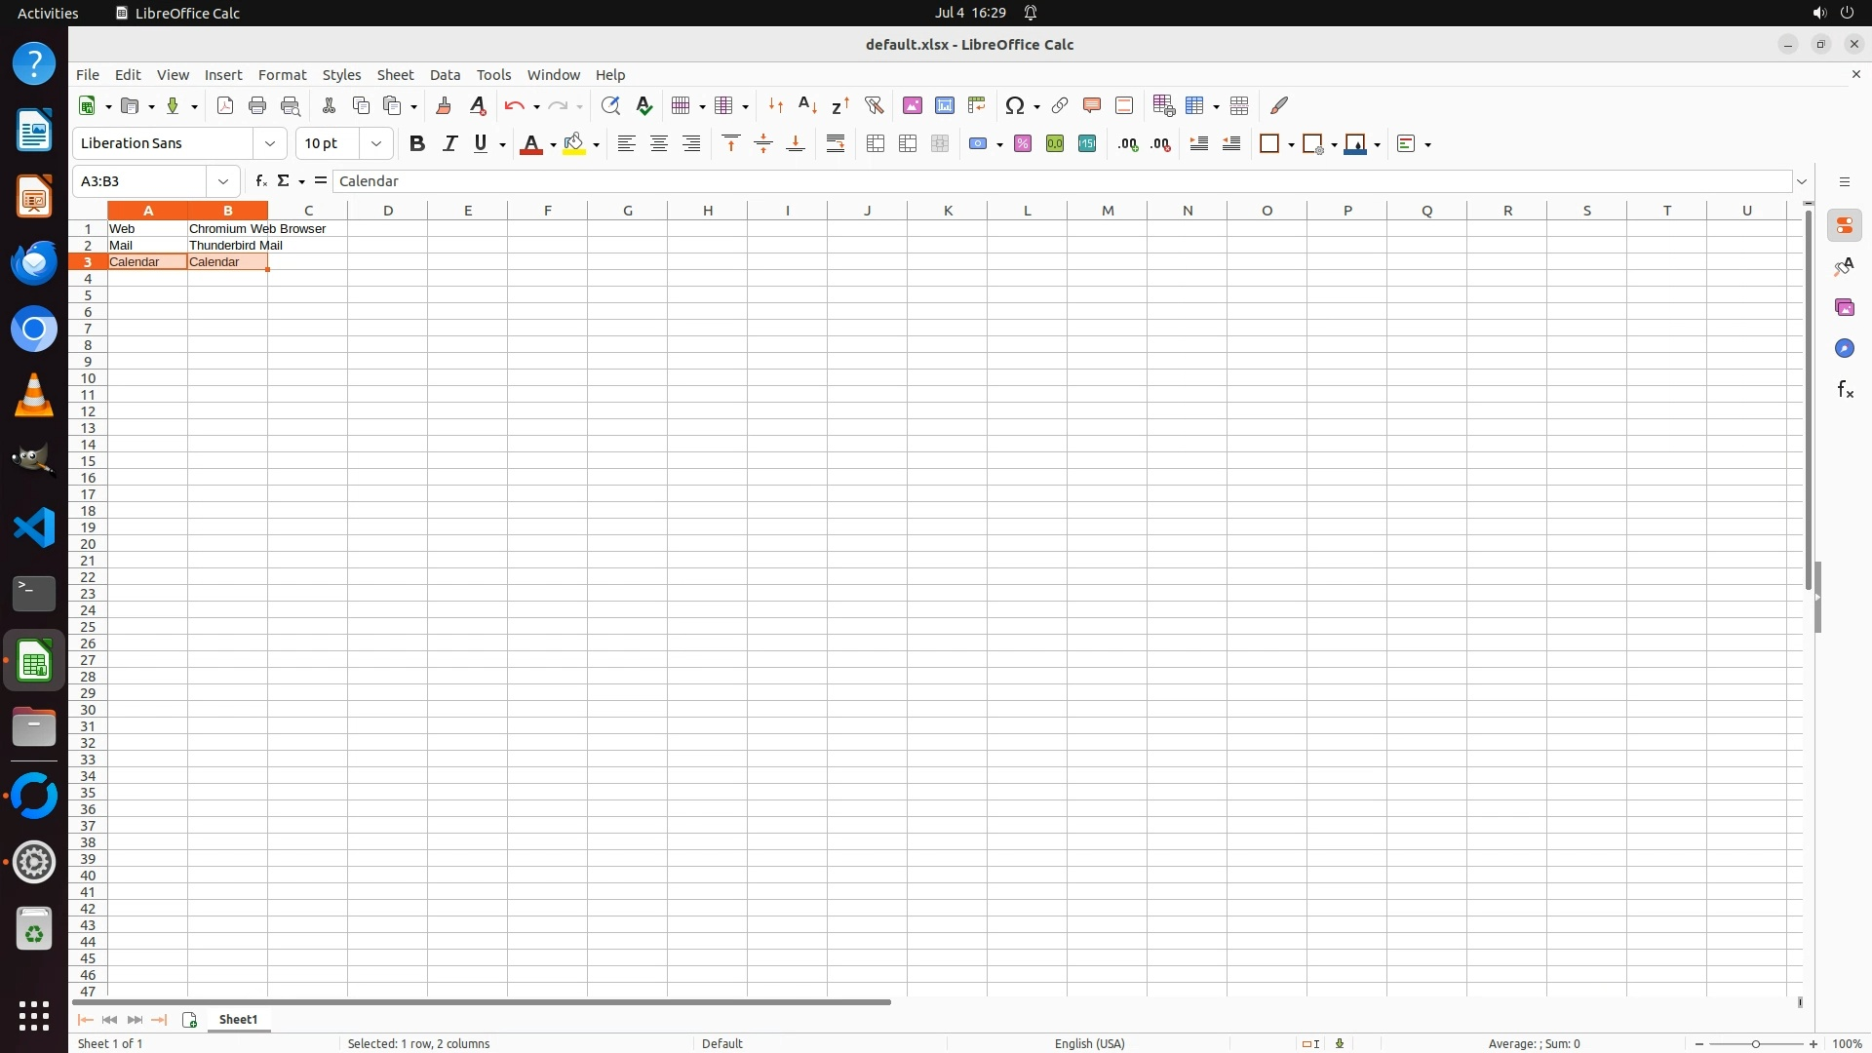
Task: Toggle Wrap Text option
Action: pyautogui.click(x=836, y=144)
